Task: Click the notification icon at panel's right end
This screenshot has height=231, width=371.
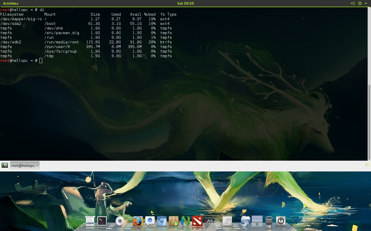Action: click(x=367, y=165)
